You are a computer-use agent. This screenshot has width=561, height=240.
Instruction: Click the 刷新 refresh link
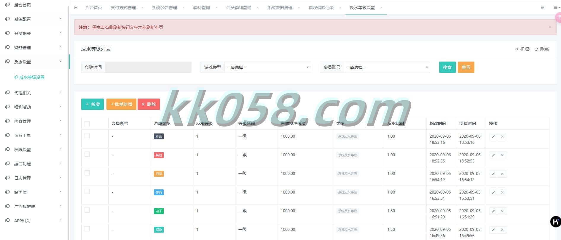[542, 49]
